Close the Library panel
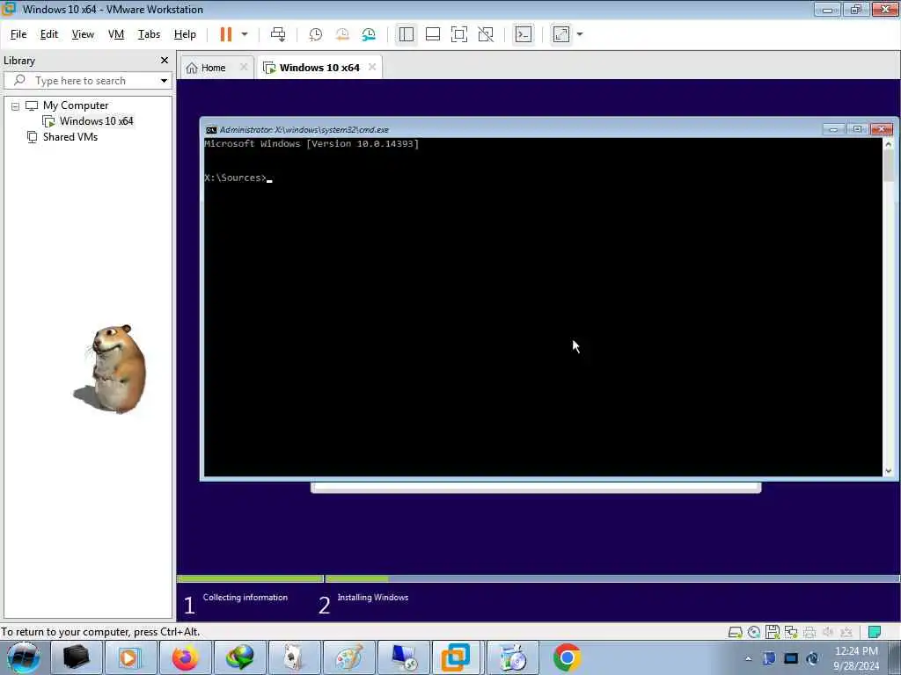The image size is (901, 675). (165, 61)
